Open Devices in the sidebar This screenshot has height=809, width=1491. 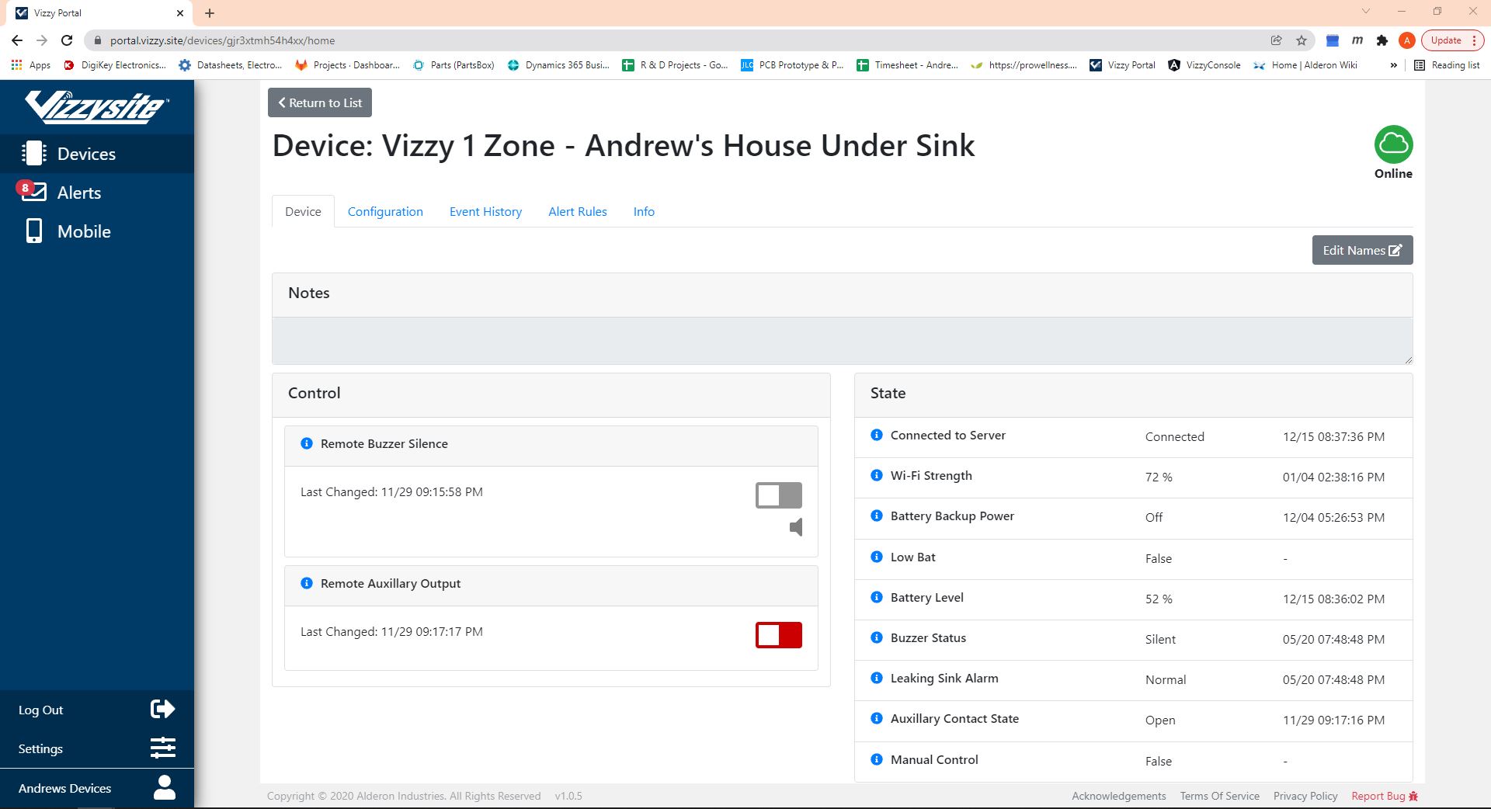pyautogui.click(x=97, y=154)
